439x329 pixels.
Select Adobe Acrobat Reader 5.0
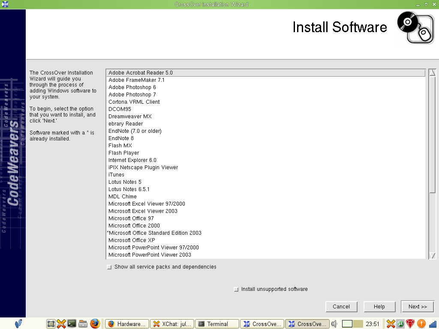tap(266, 73)
